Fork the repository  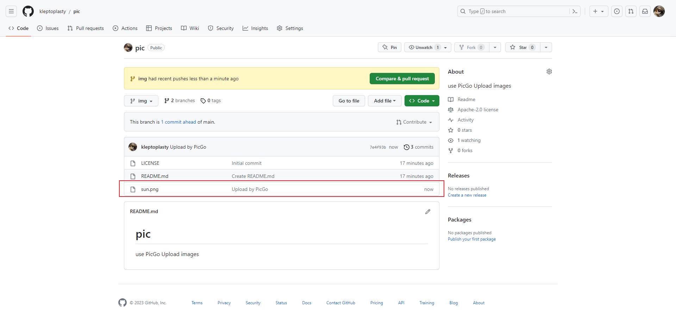click(472, 47)
